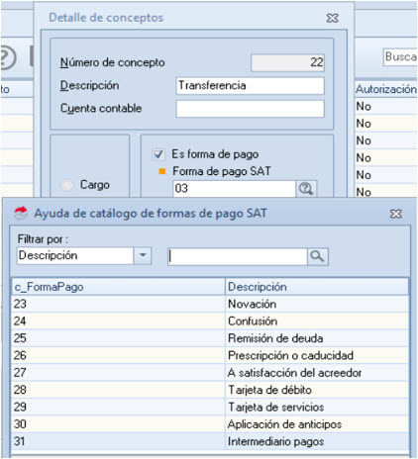This screenshot has height=459, width=418.
Task: Click the red arrow icon in catalog title
Action: 21,214
